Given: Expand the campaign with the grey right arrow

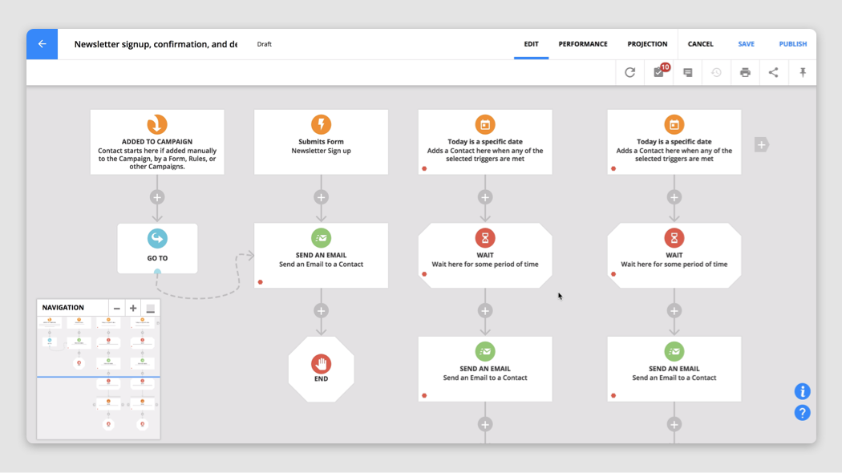Looking at the screenshot, I should coord(761,144).
